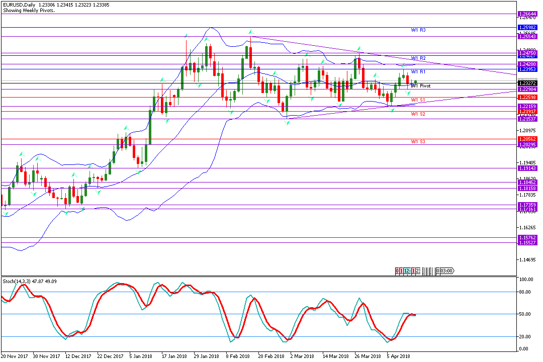Image resolution: width=543 pixels, height=362 pixels.
Task: Click the 100.00 stochastic scale value
Action: click(526, 279)
